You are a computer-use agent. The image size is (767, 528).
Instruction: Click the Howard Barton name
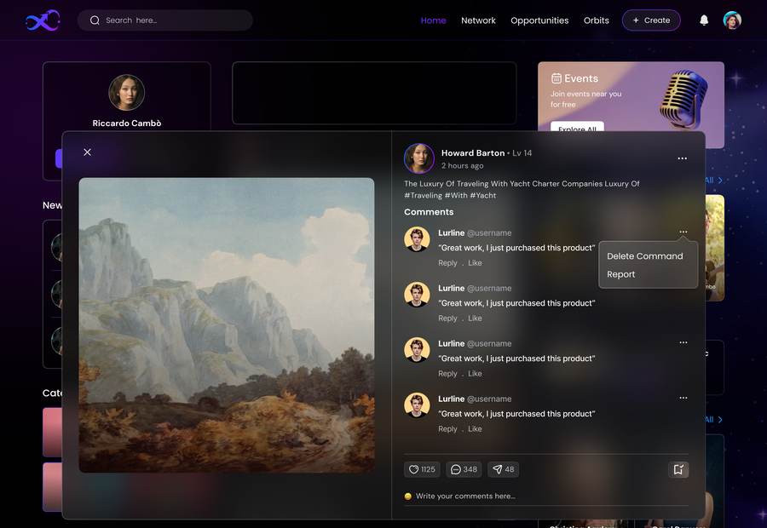(472, 153)
